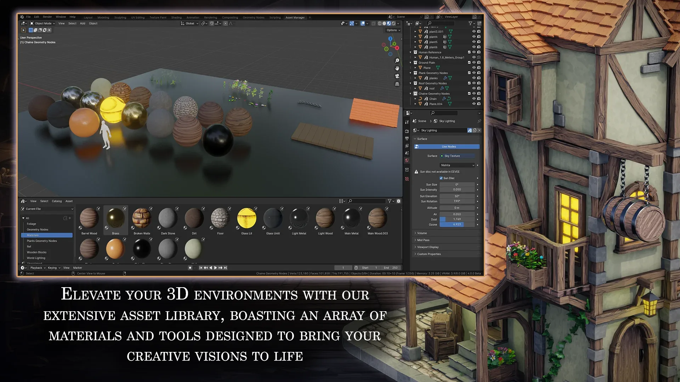The width and height of the screenshot is (680, 382).
Task: Hide the Human Reference collection in viewport
Action: [474, 52]
